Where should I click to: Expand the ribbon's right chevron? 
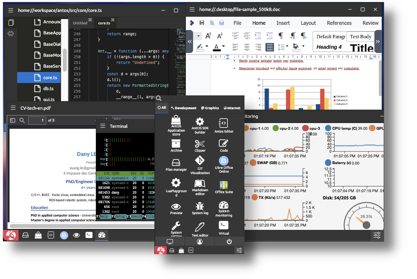click(x=377, y=41)
